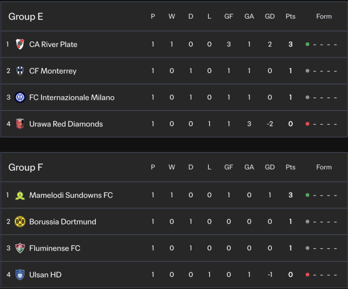Click the Internazionale Milano crest icon
The height and width of the screenshot is (289, 348).
20,97
